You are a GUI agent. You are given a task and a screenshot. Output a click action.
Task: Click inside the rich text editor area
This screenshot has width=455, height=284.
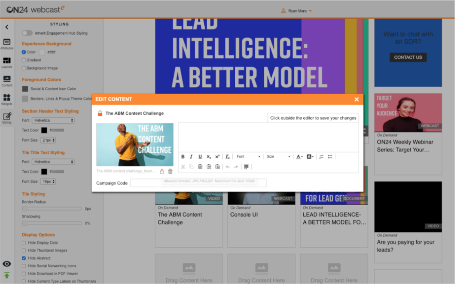[x=268, y=137]
